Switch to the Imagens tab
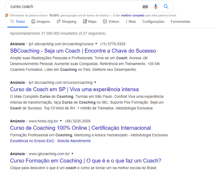This screenshot has height=176, width=217. tap(41, 21)
